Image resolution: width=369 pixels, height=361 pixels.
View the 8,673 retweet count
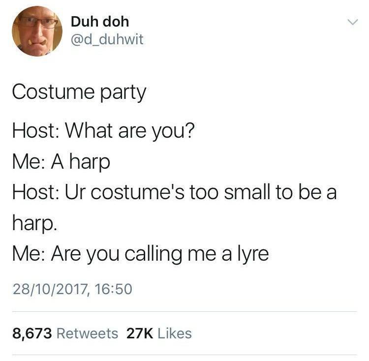[32, 334]
